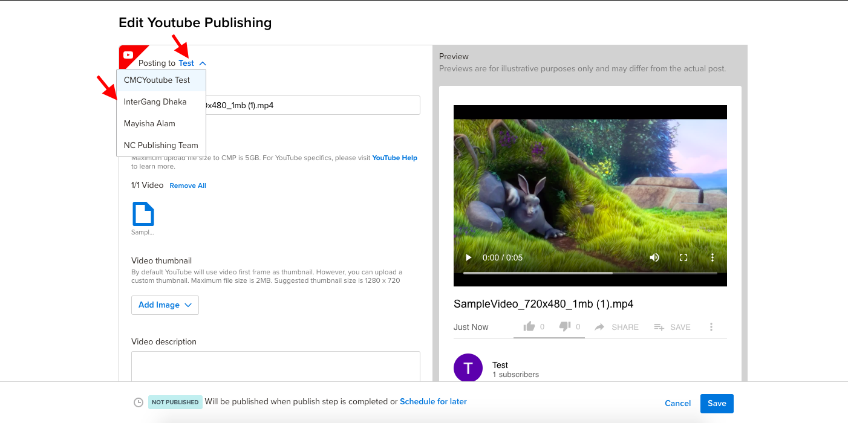
Task: Click the video file document icon
Action: click(143, 214)
